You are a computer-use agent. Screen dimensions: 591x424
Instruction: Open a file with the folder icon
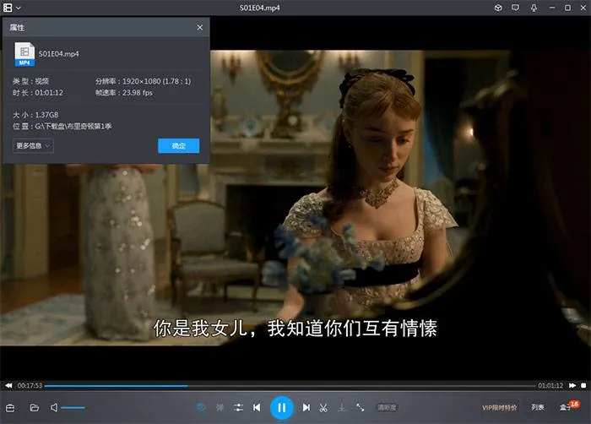(35, 408)
